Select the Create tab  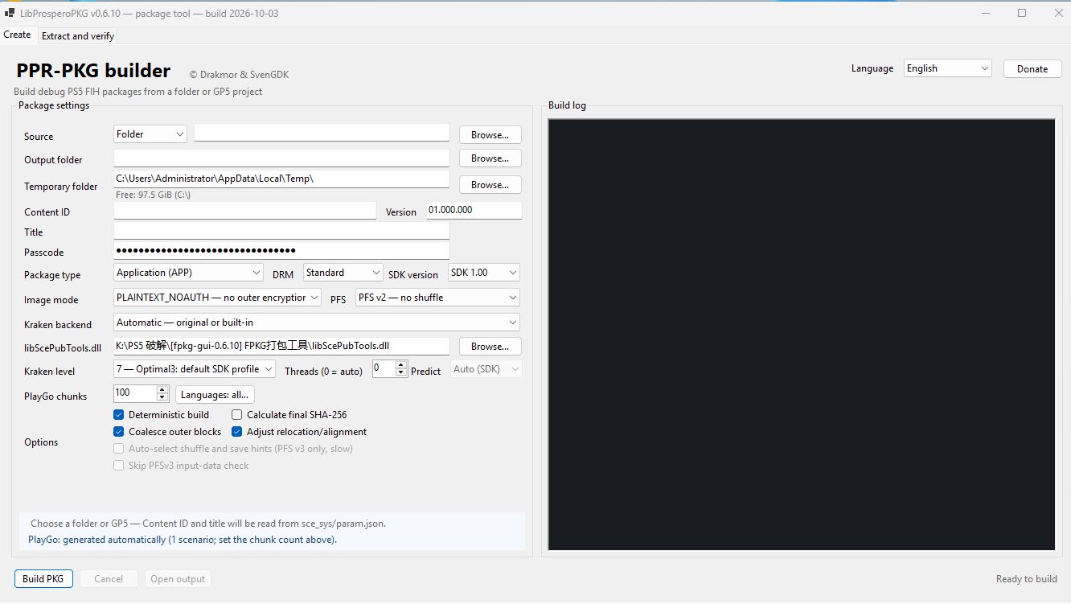coord(18,35)
